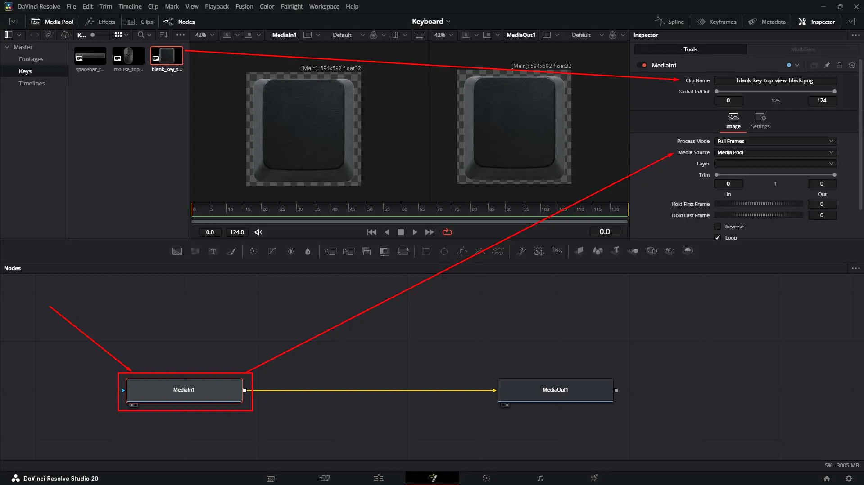Image resolution: width=864 pixels, height=485 pixels.
Task: Open the Layer dropdown
Action: point(775,164)
